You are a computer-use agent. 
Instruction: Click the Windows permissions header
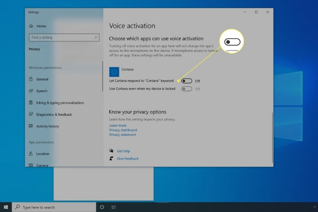tap(45, 68)
